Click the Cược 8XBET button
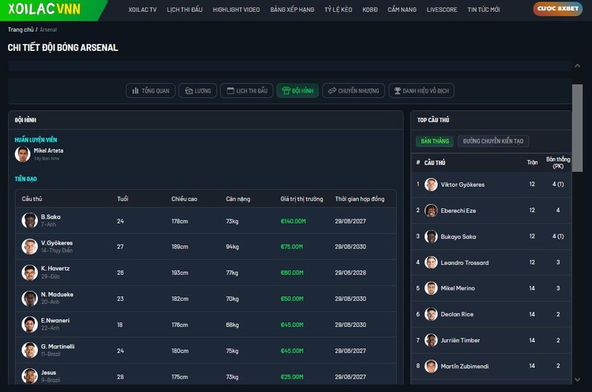The width and height of the screenshot is (592, 392). coord(557,10)
